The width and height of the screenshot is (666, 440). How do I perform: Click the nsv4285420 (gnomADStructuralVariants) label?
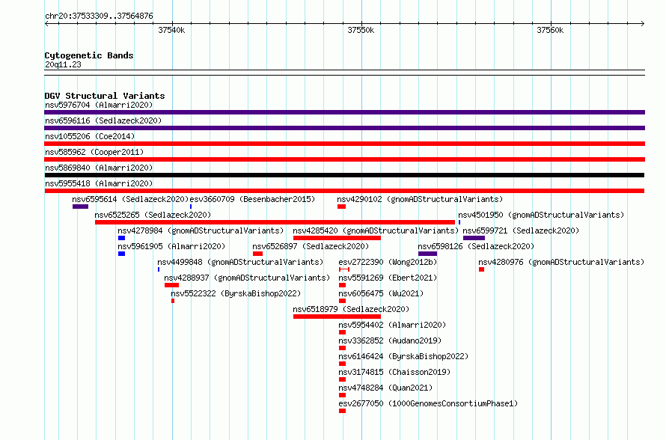point(376,230)
